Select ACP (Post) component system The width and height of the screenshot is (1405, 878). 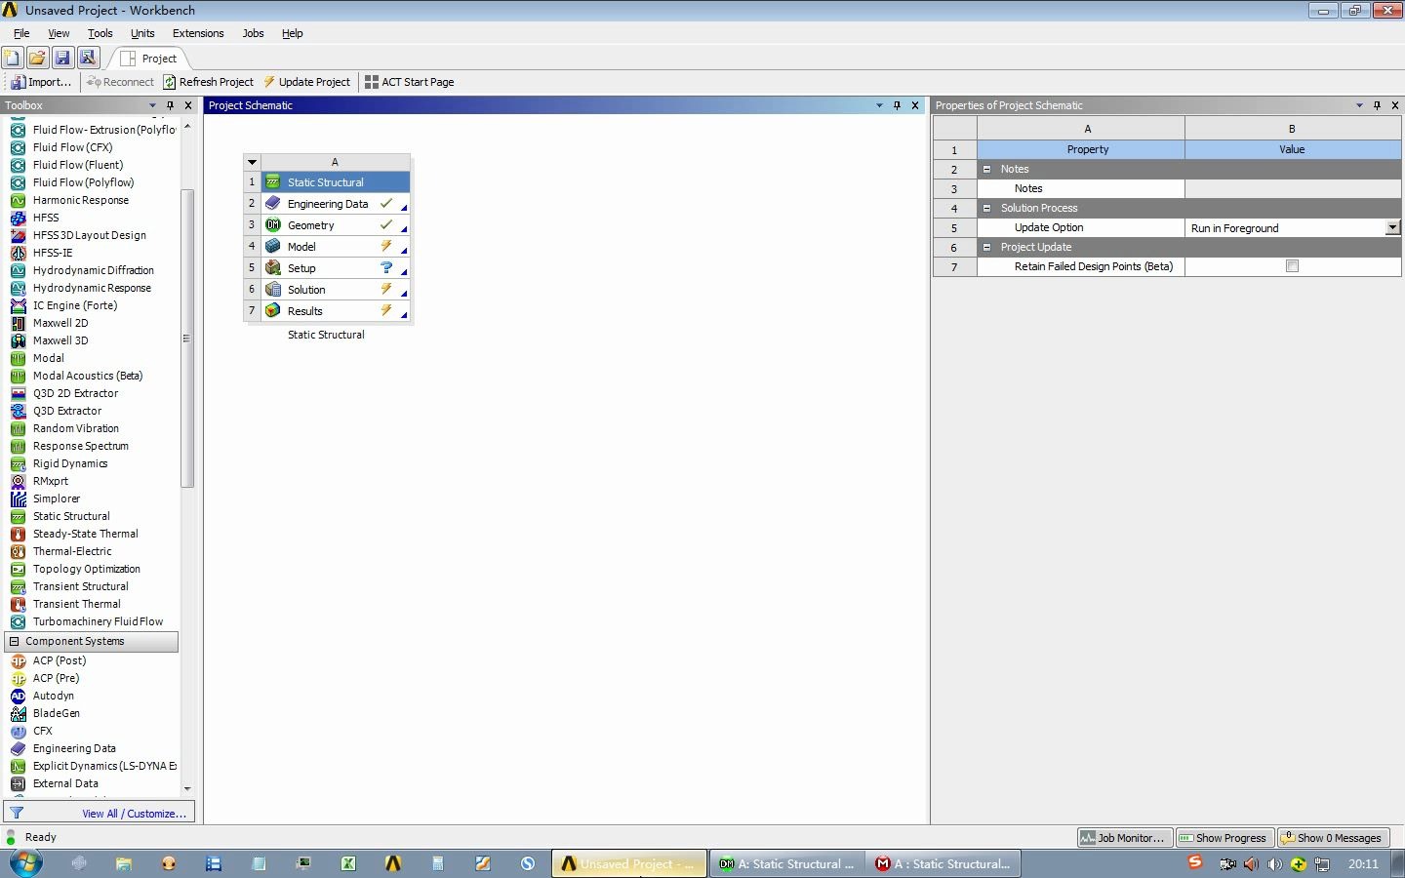(x=59, y=660)
